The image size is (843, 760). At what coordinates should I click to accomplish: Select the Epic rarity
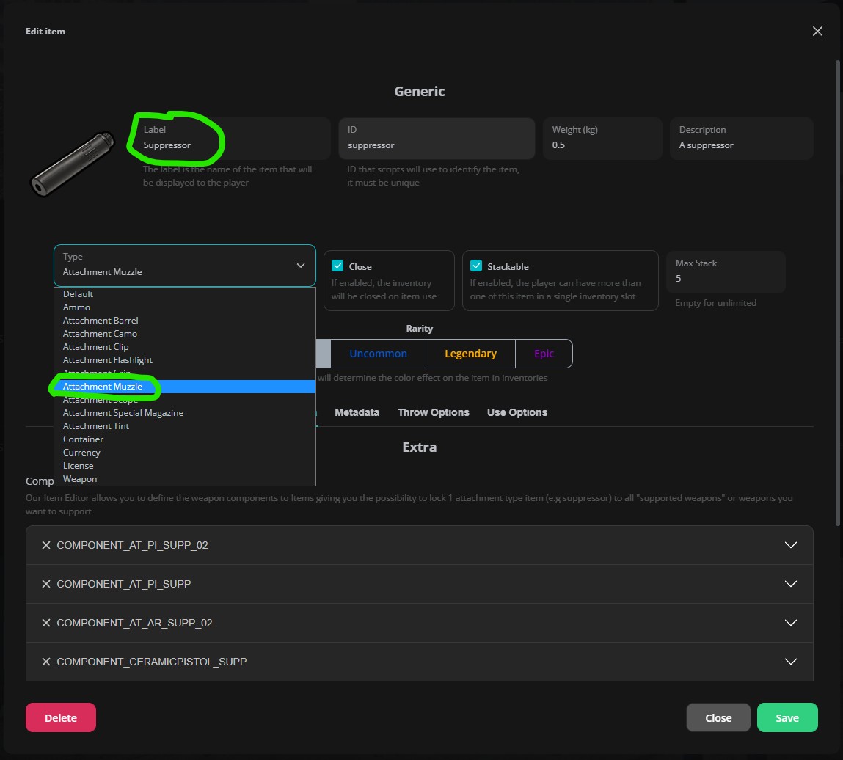coord(544,353)
